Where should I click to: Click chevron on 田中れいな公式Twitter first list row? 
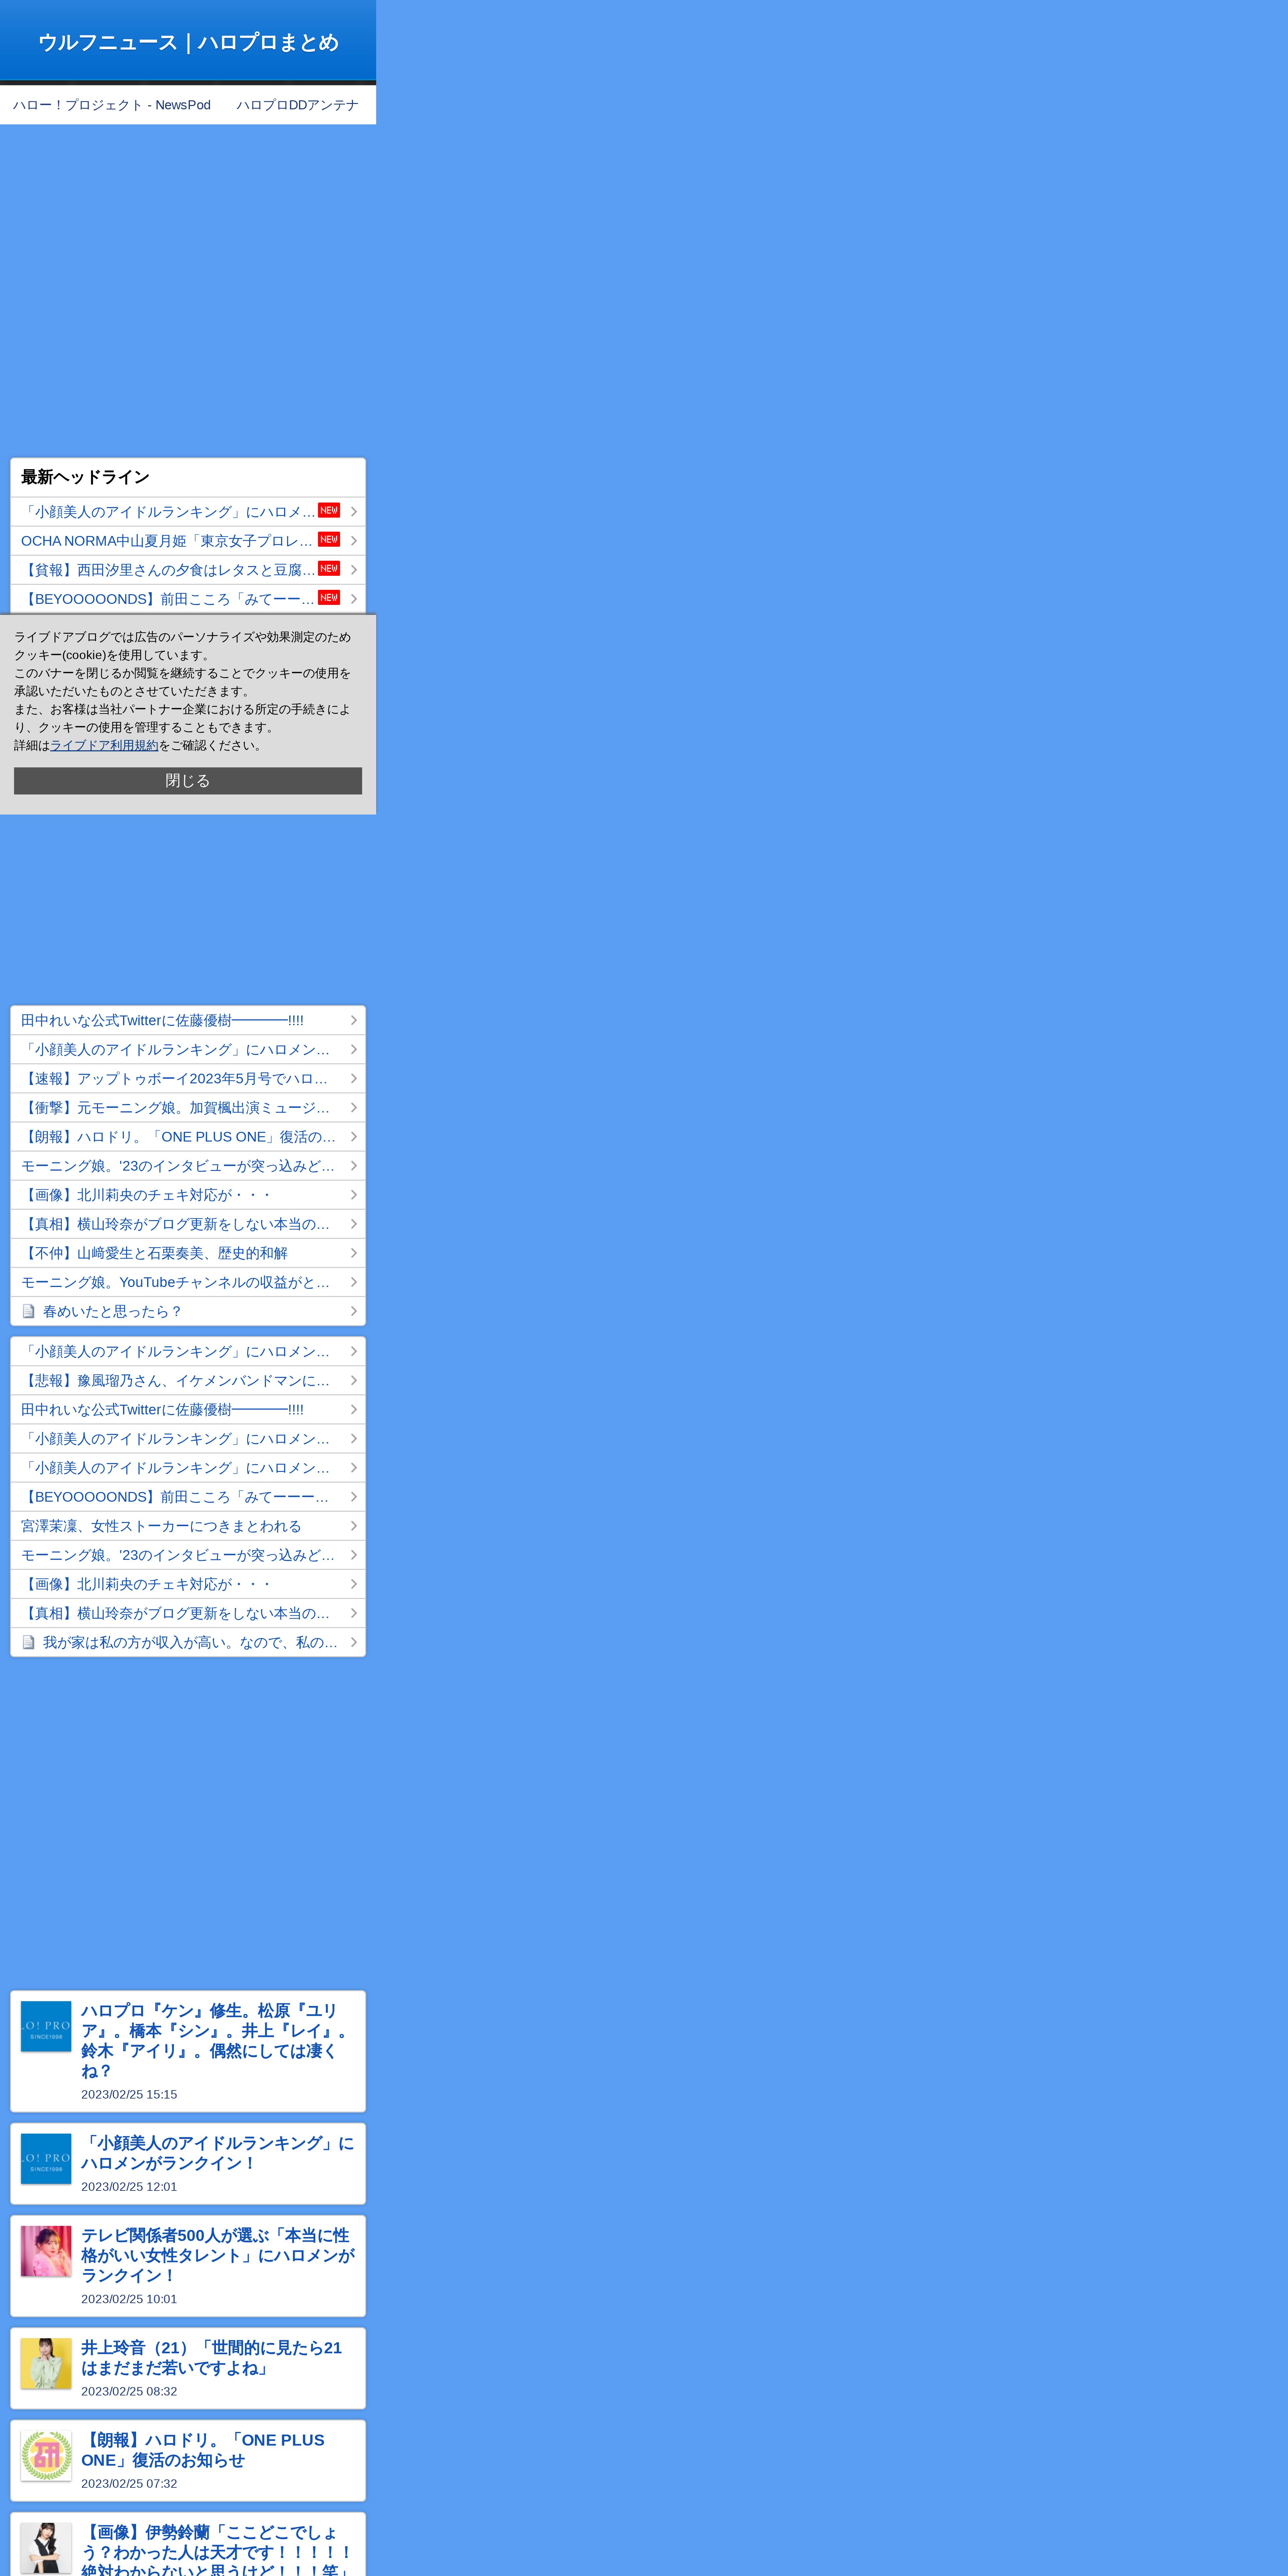coord(353,1020)
